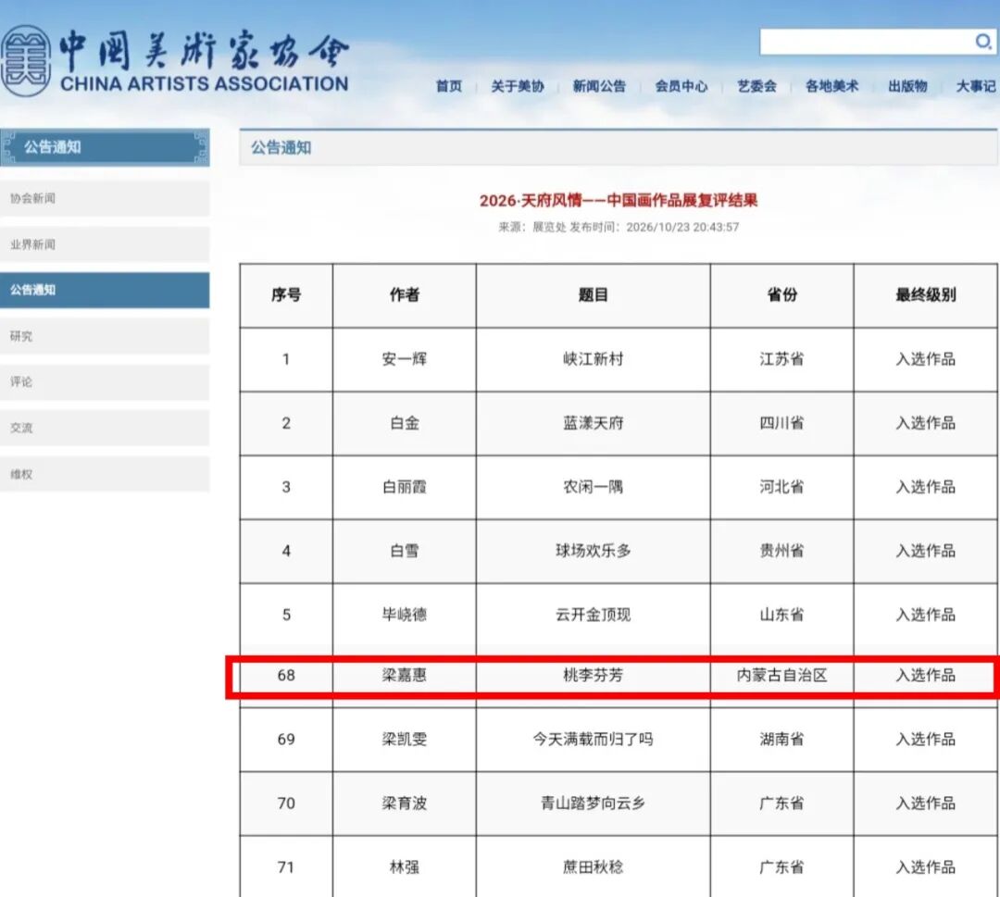Click the 作者 column header
Image resolution: width=1000 pixels, height=897 pixels.
[x=405, y=295]
